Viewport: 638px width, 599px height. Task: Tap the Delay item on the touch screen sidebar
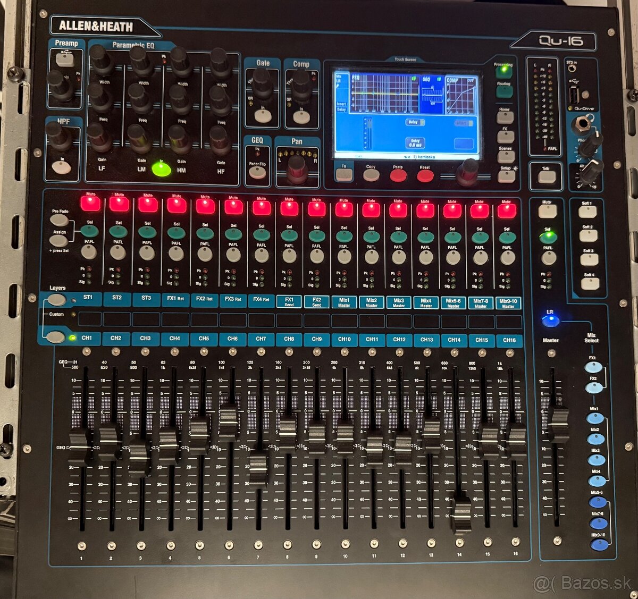[341, 109]
